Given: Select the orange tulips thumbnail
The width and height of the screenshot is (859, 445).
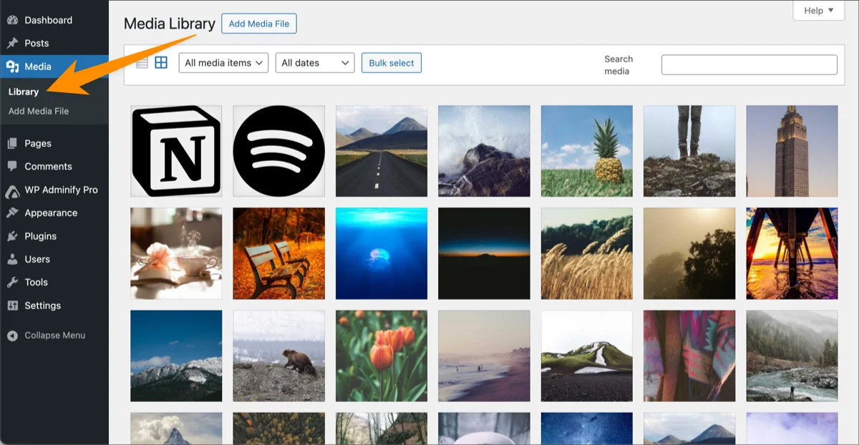Looking at the screenshot, I should tap(382, 356).
